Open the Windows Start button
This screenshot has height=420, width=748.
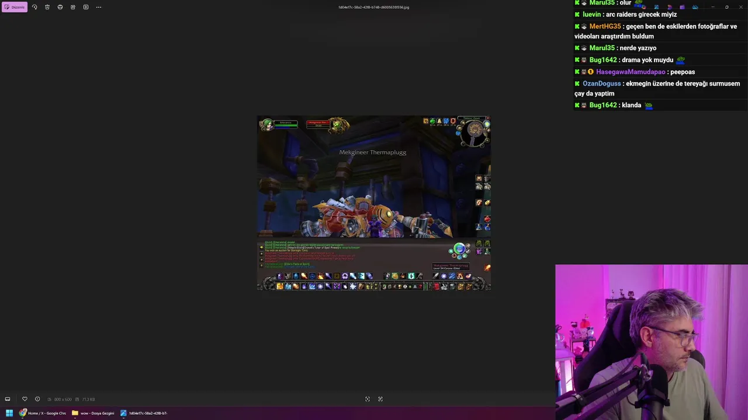9,413
